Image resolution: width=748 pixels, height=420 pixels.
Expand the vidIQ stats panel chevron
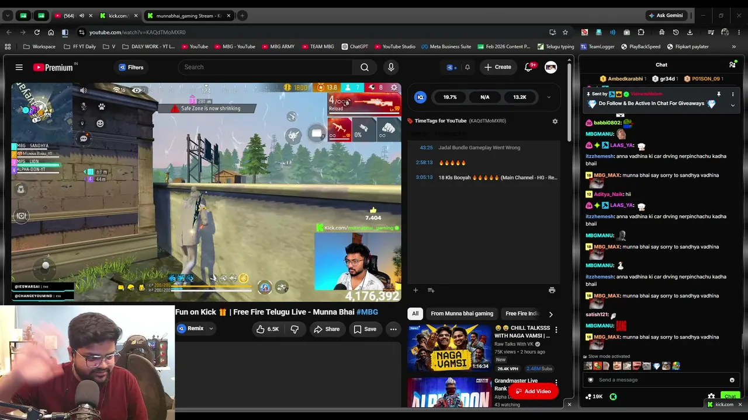point(548,97)
